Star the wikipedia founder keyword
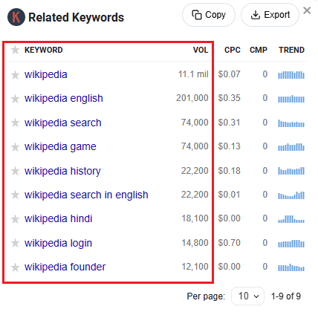 pos(15,267)
